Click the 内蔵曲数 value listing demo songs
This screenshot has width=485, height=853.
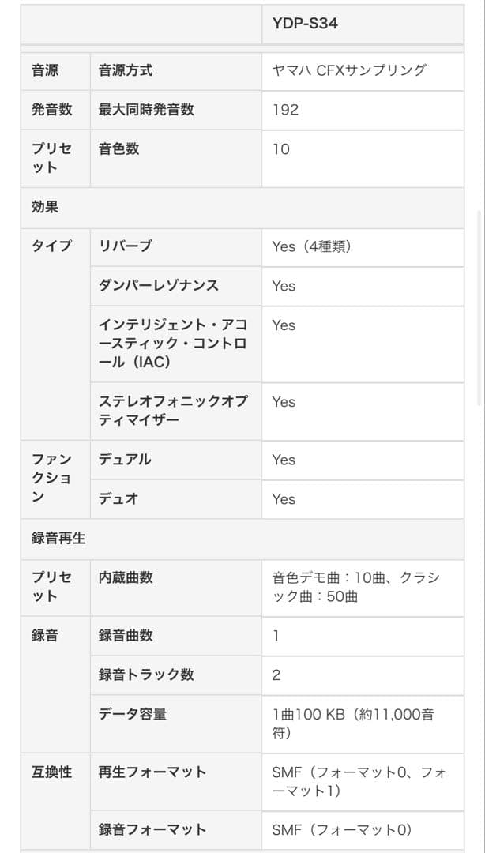pos(355,587)
